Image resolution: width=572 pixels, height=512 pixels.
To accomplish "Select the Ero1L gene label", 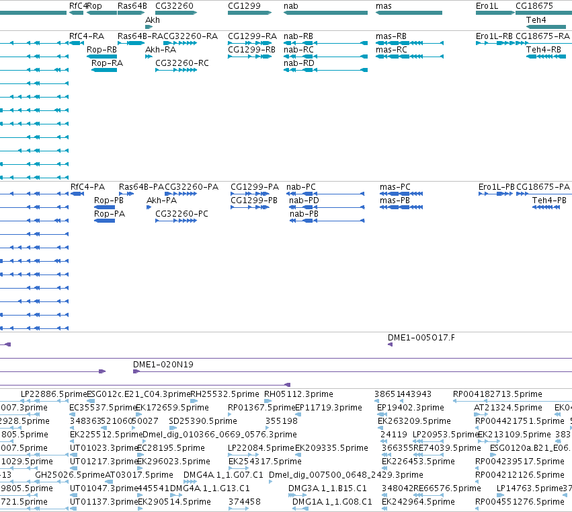I will pos(487,6).
